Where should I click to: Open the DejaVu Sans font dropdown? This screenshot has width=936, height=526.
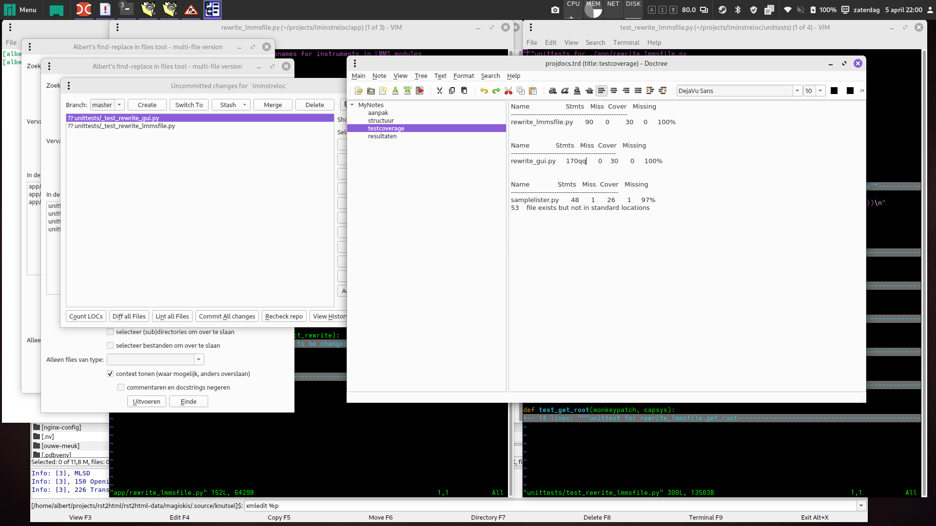click(797, 91)
